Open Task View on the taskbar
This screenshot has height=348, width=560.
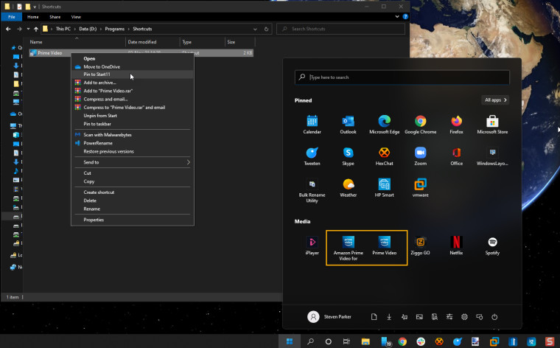click(x=346, y=341)
